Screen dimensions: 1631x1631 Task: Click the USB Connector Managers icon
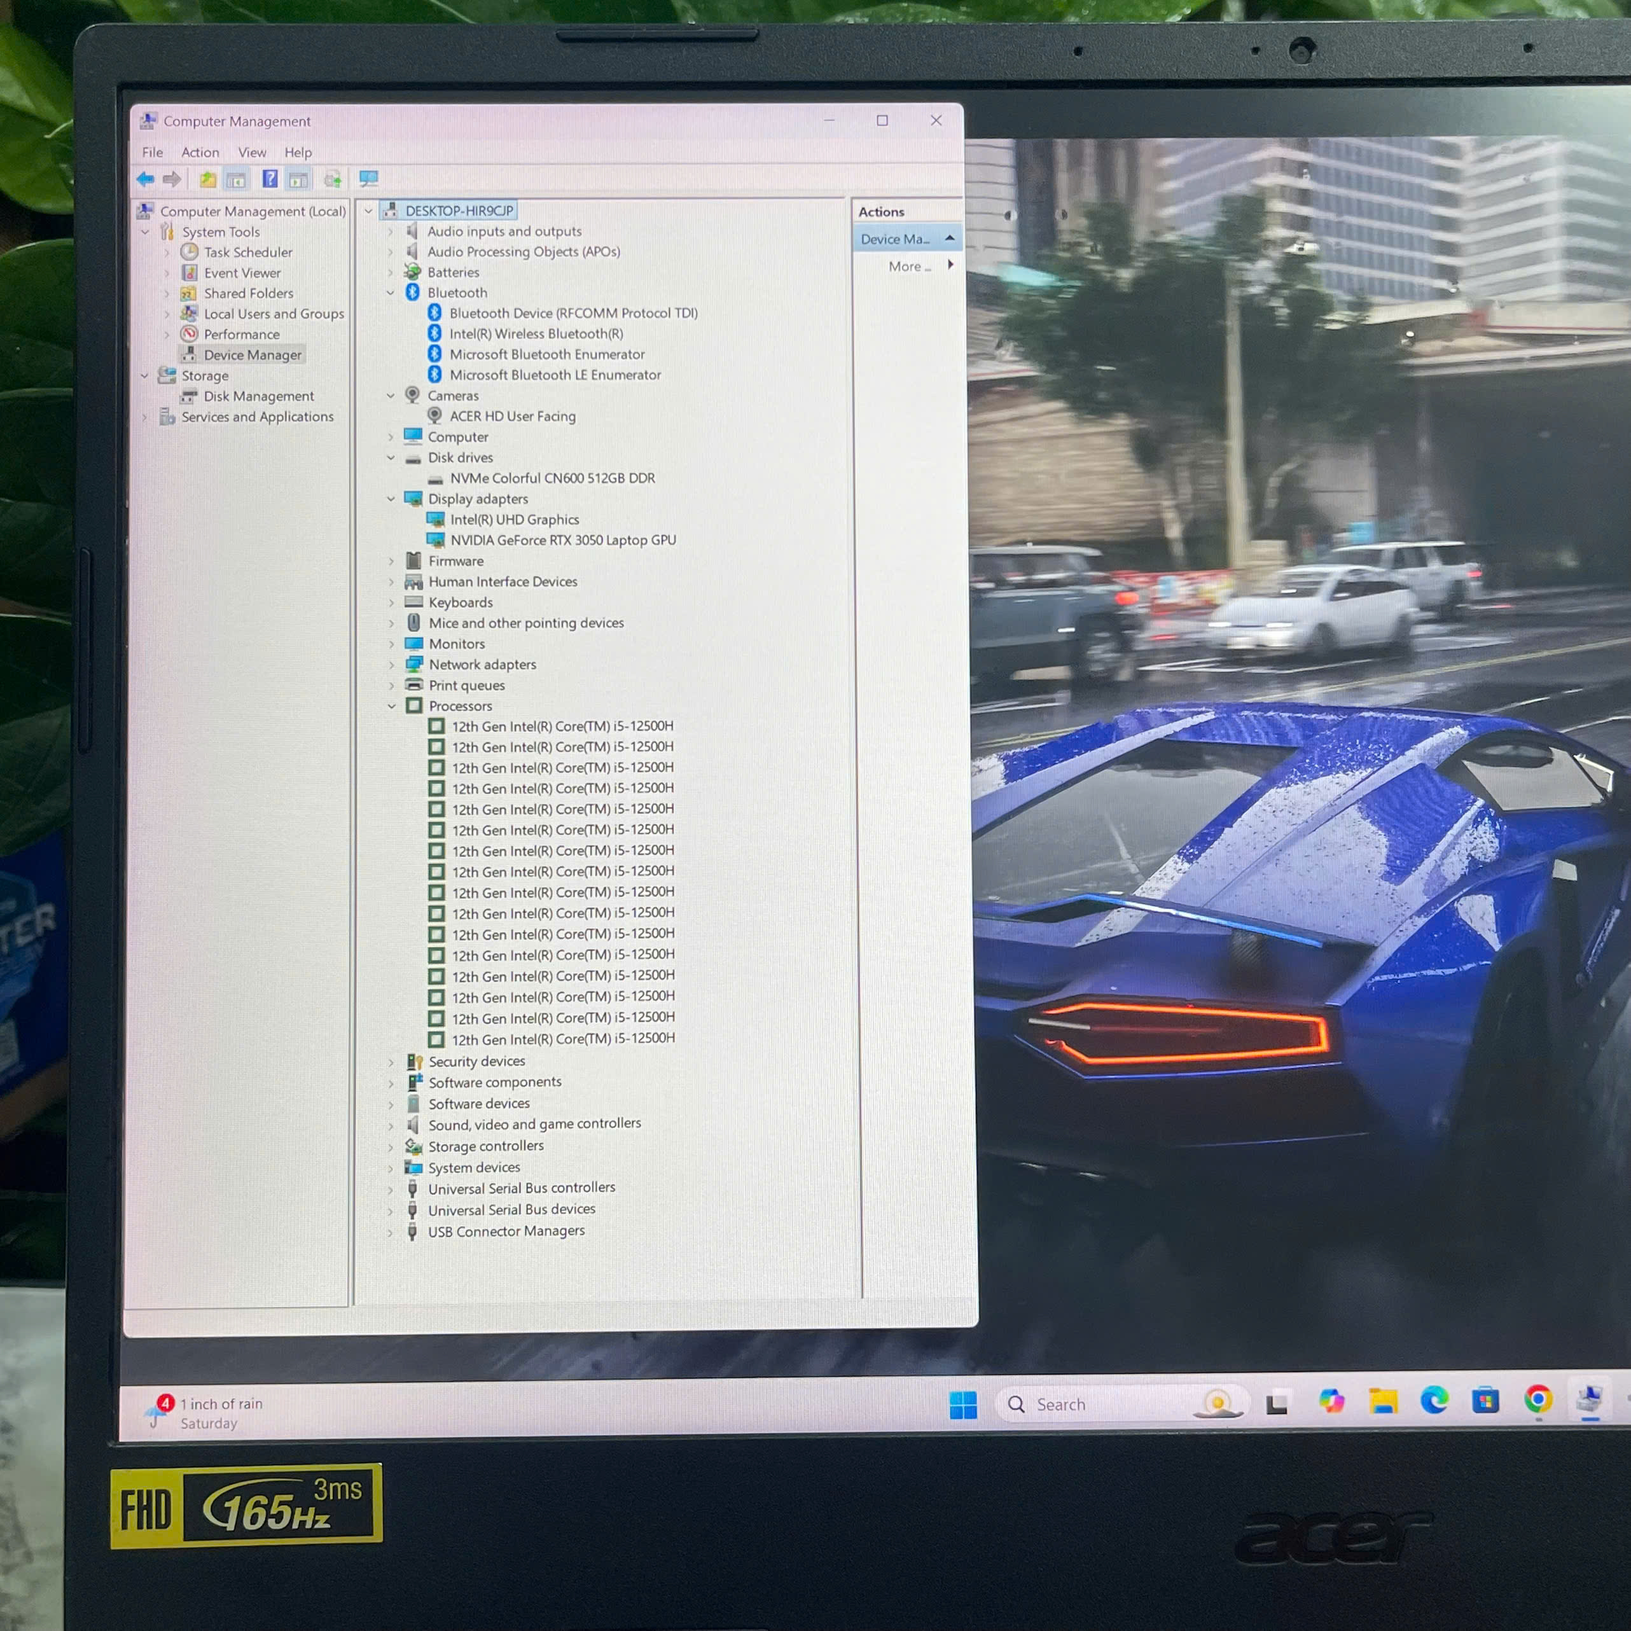tap(412, 1232)
